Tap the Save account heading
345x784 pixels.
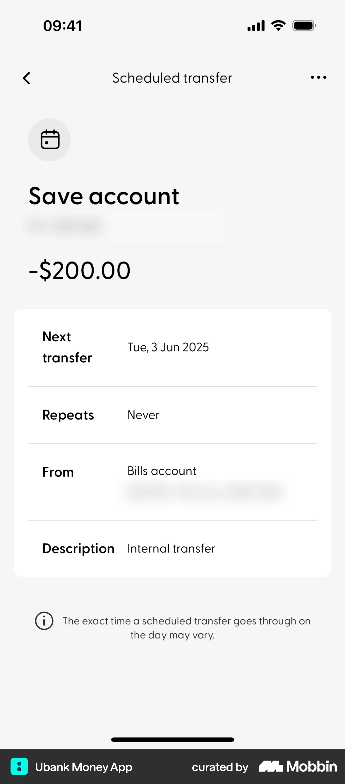coord(104,196)
